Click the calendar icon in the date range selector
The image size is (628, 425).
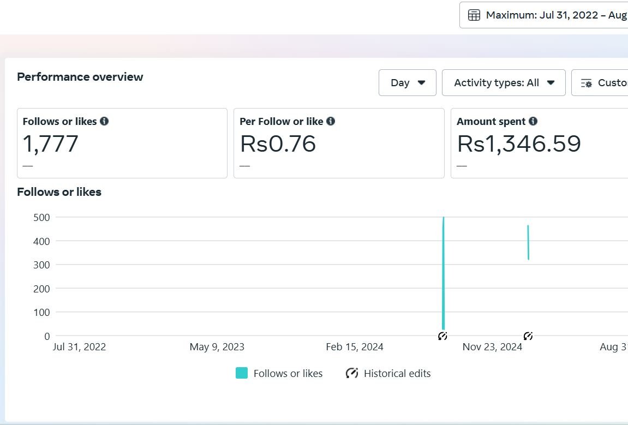click(x=474, y=15)
